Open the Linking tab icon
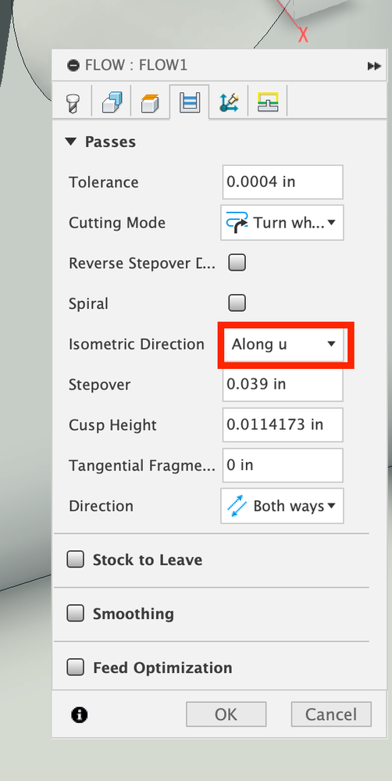Image resolution: width=392 pixels, height=781 pixels. point(268,102)
